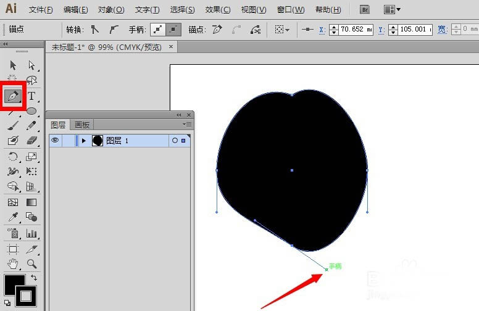Select the Mesh tool
479x311 pixels.
coord(13,202)
